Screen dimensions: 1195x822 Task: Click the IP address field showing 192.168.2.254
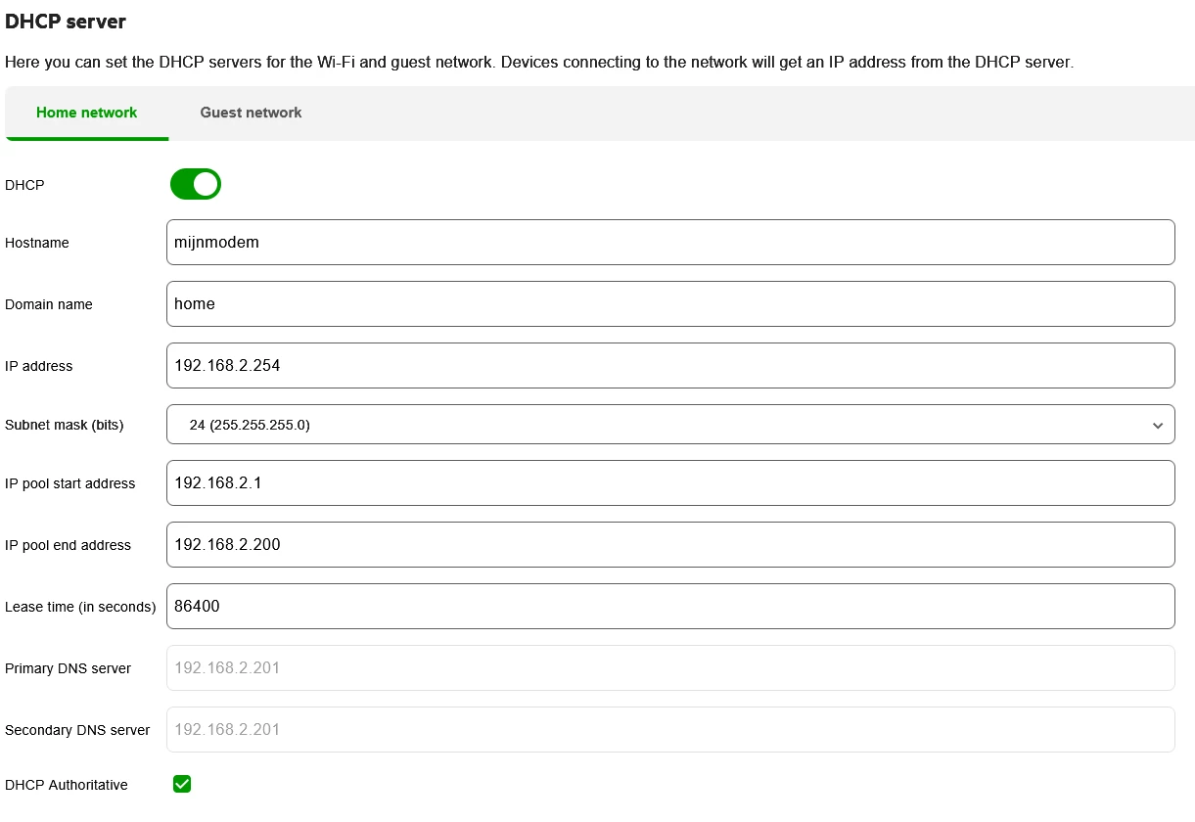[x=669, y=366]
